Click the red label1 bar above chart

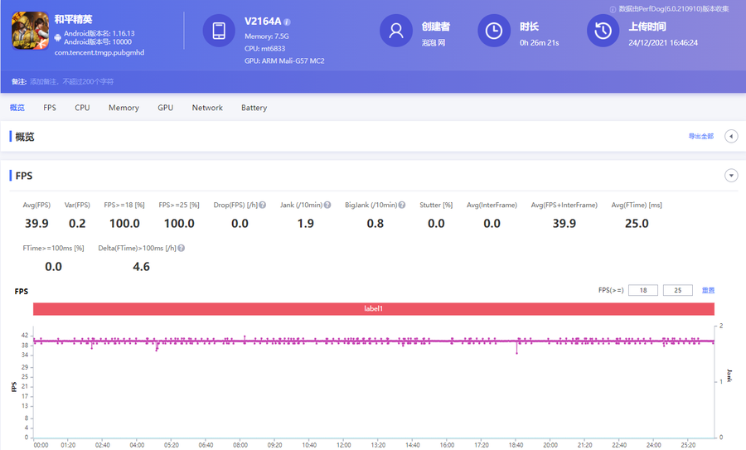point(374,309)
